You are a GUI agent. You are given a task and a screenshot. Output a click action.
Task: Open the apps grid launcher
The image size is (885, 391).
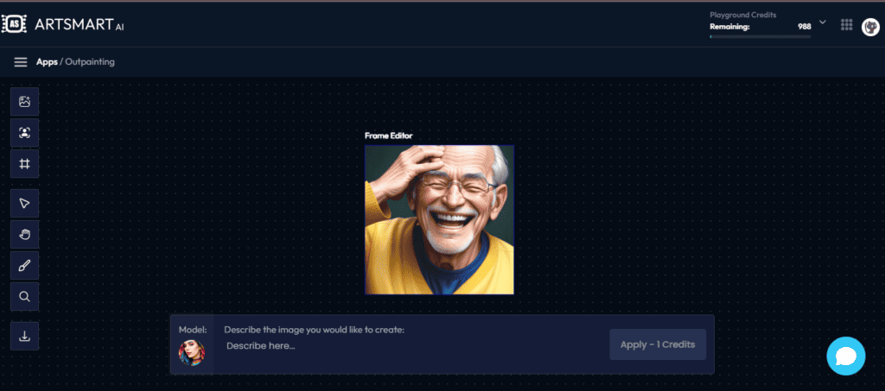pos(846,25)
